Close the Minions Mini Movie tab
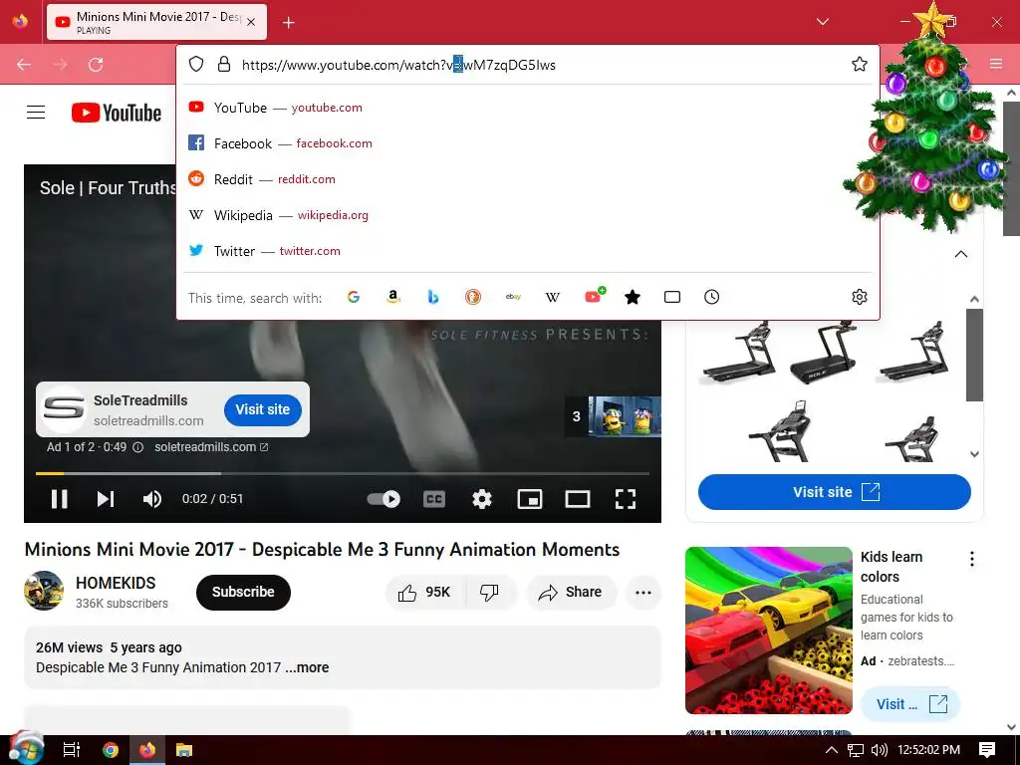 [251, 22]
